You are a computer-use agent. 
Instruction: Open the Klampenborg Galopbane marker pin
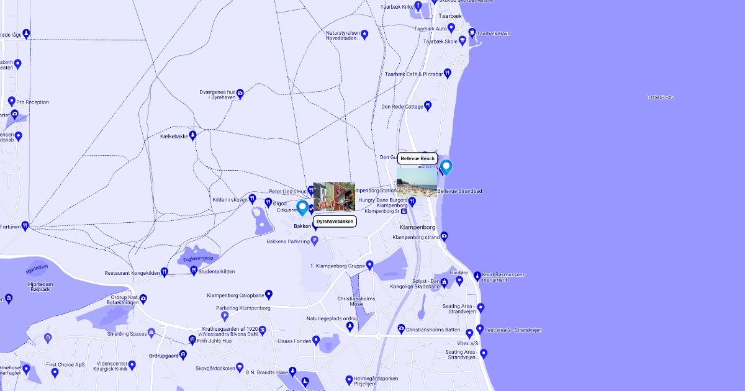point(269,295)
